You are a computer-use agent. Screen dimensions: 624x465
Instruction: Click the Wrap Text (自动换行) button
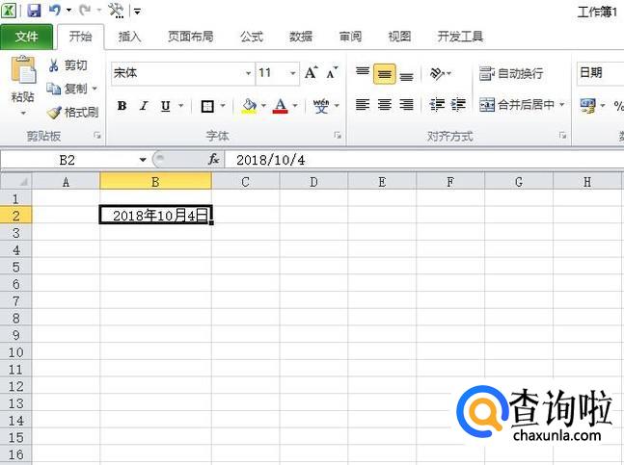[511, 73]
